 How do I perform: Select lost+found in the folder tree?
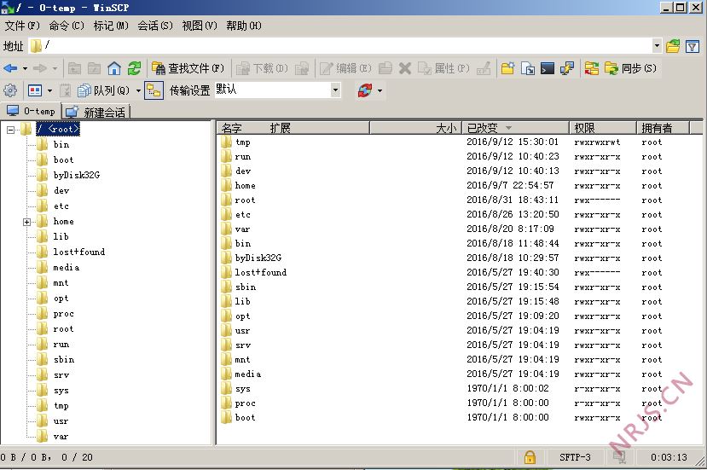tap(79, 252)
